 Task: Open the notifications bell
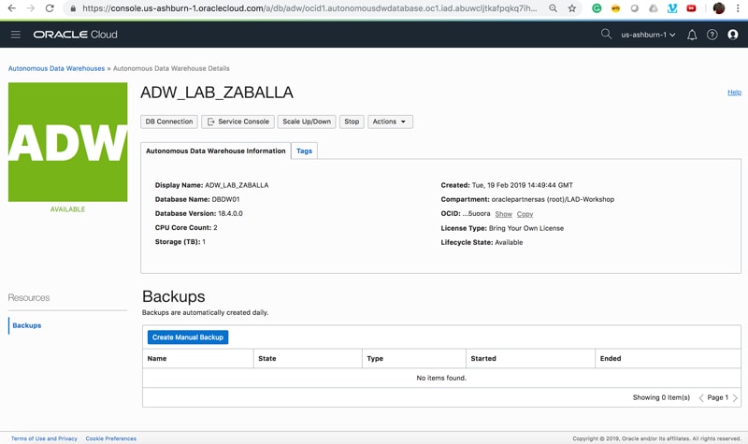(x=692, y=35)
